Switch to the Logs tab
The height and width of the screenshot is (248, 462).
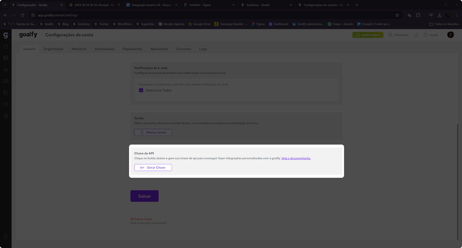203,49
